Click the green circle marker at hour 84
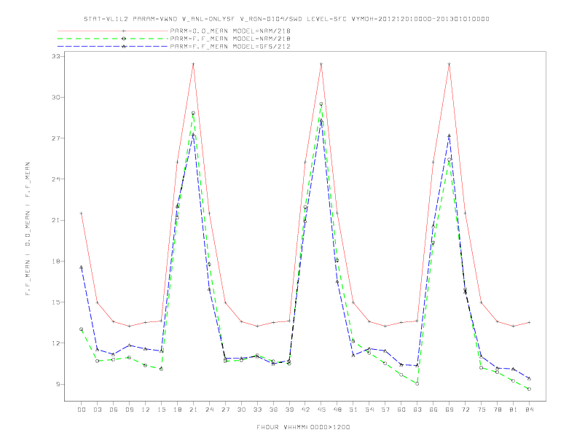Image resolution: width=577 pixels, height=446 pixels. [x=529, y=389]
